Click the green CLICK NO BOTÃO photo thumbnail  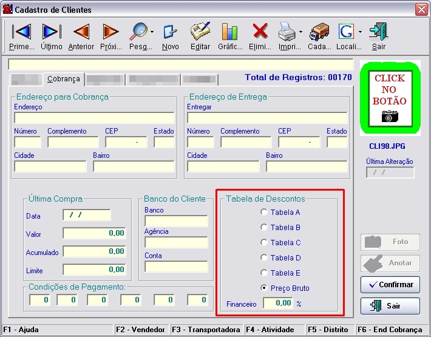point(390,98)
